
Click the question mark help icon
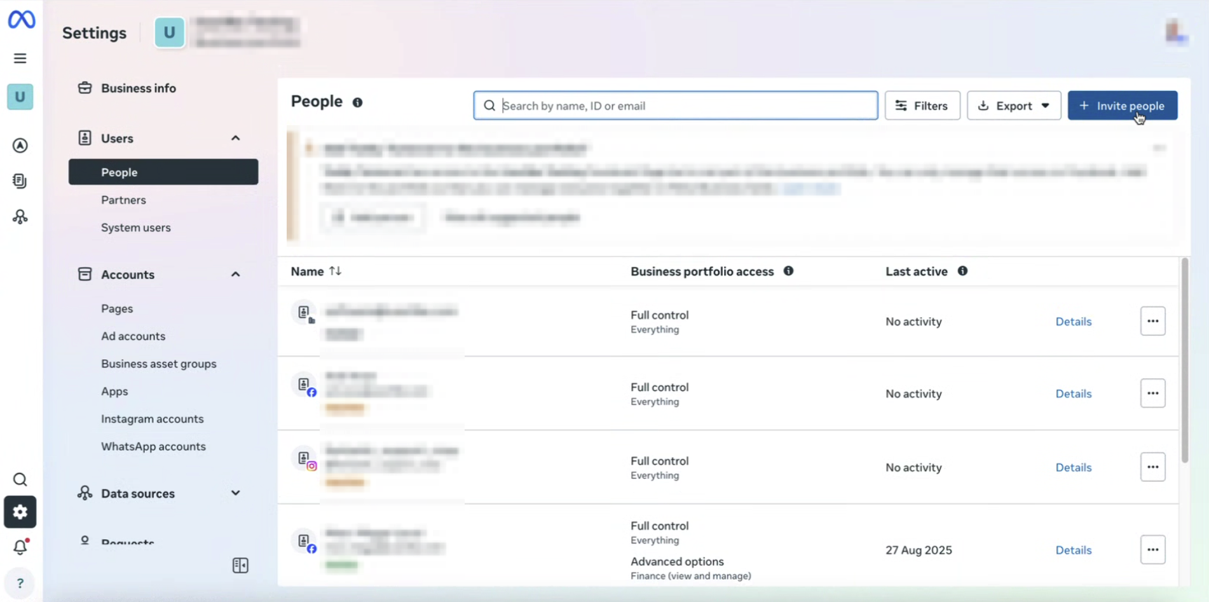coord(20,583)
